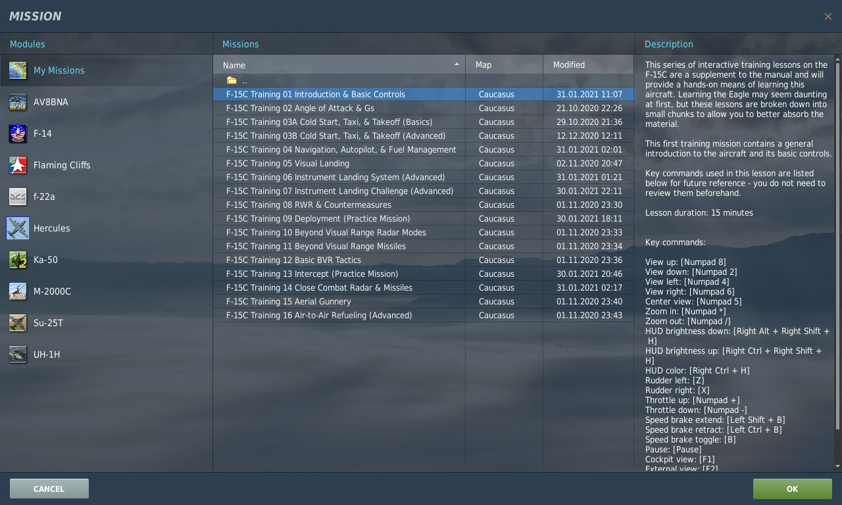Select the F-14 module icon
The height and width of the screenshot is (505, 842).
tap(18, 133)
